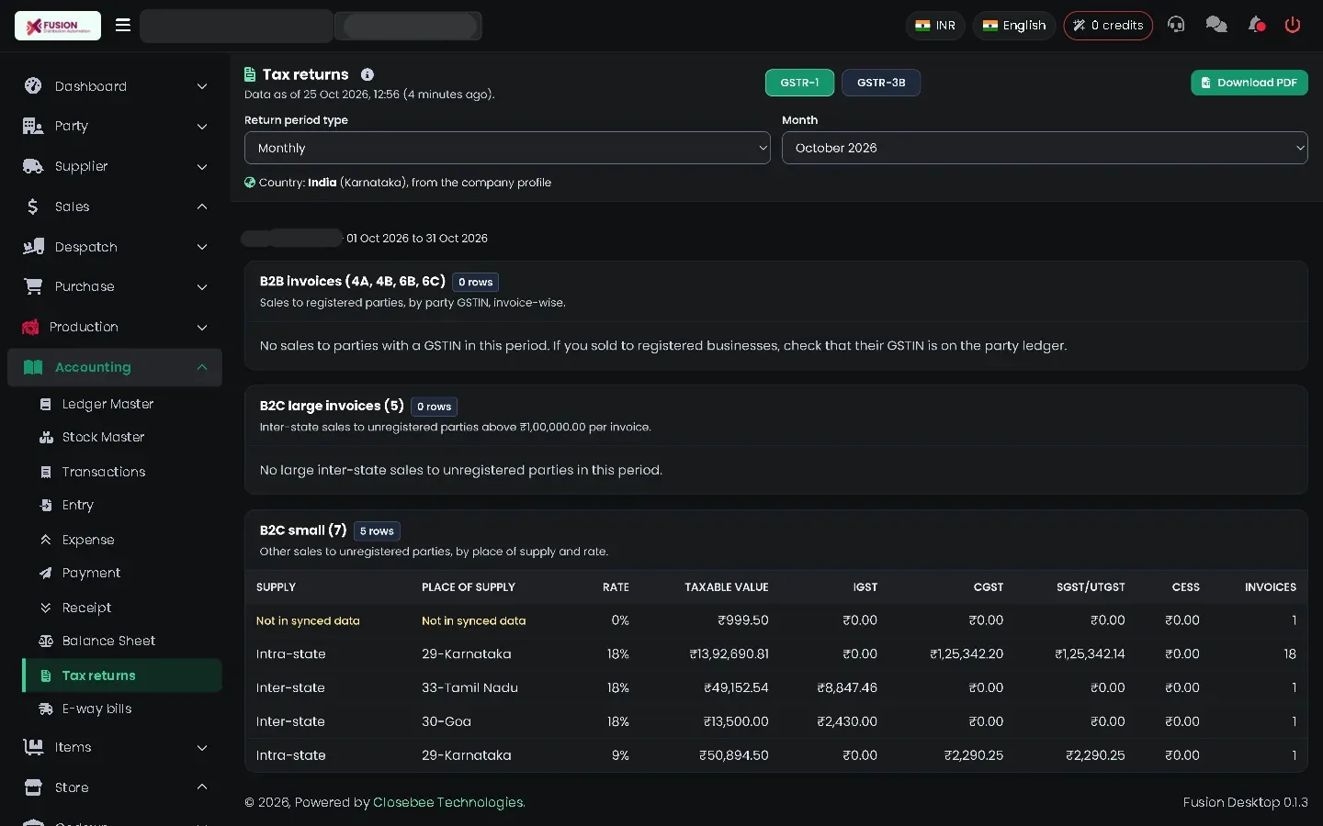The height and width of the screenshot is (826, 1323).
Task: Click the 0 credits pill
Action: pos(1108,26)
